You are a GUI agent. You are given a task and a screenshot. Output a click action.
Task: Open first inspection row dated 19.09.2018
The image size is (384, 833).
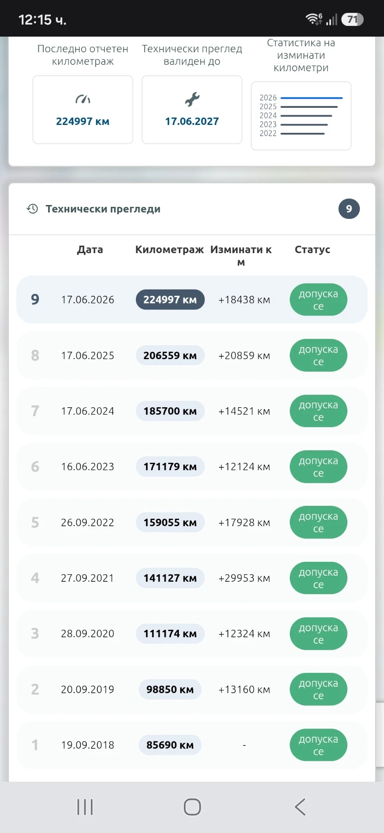192,745
